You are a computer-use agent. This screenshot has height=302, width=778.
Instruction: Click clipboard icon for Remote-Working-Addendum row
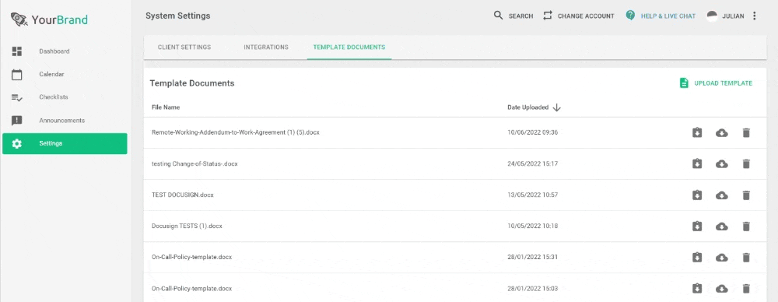[697, 132]
